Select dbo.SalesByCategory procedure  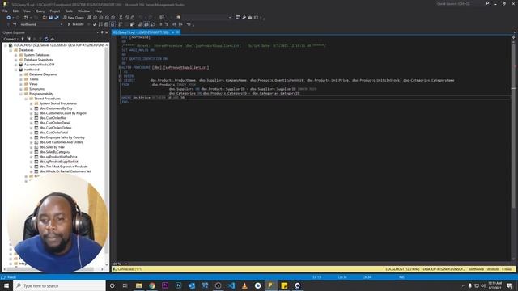pos(54,152)
